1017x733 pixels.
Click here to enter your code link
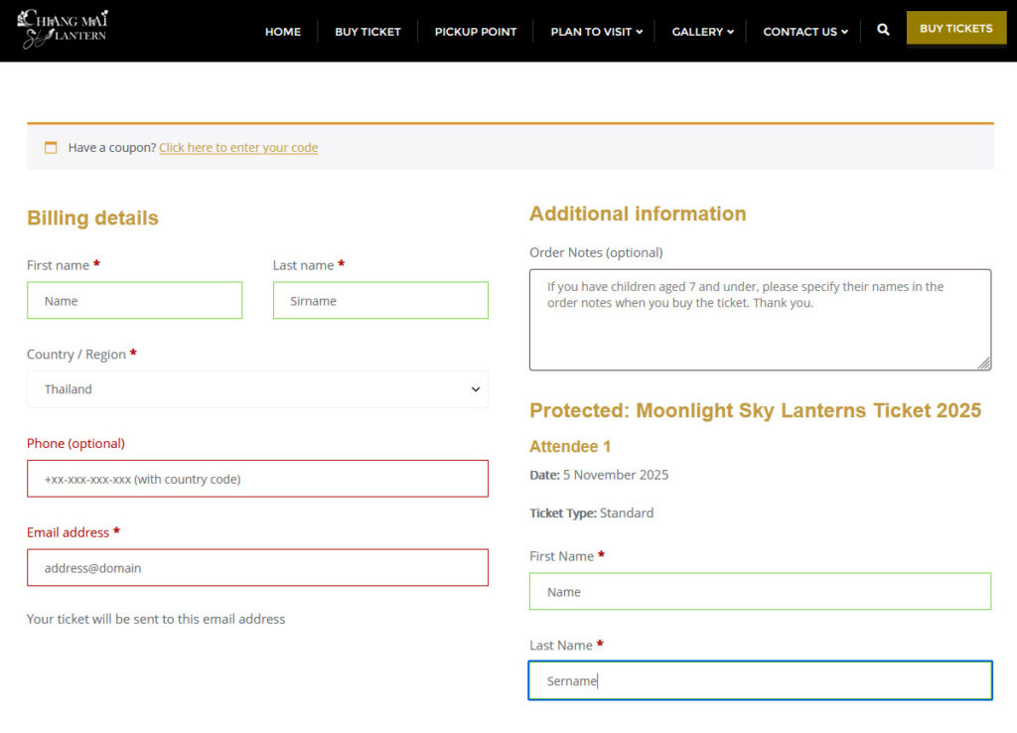[238, 148]
